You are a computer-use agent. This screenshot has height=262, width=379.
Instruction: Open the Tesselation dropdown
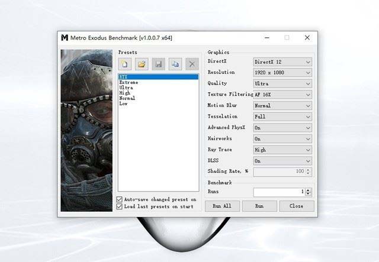[282, 117]
